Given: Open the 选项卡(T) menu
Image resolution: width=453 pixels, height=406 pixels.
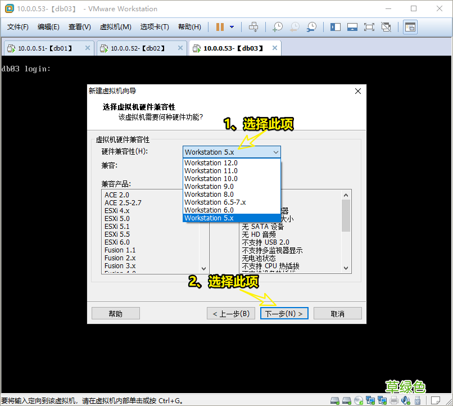Looking at the screenshot, I should 155,27.
